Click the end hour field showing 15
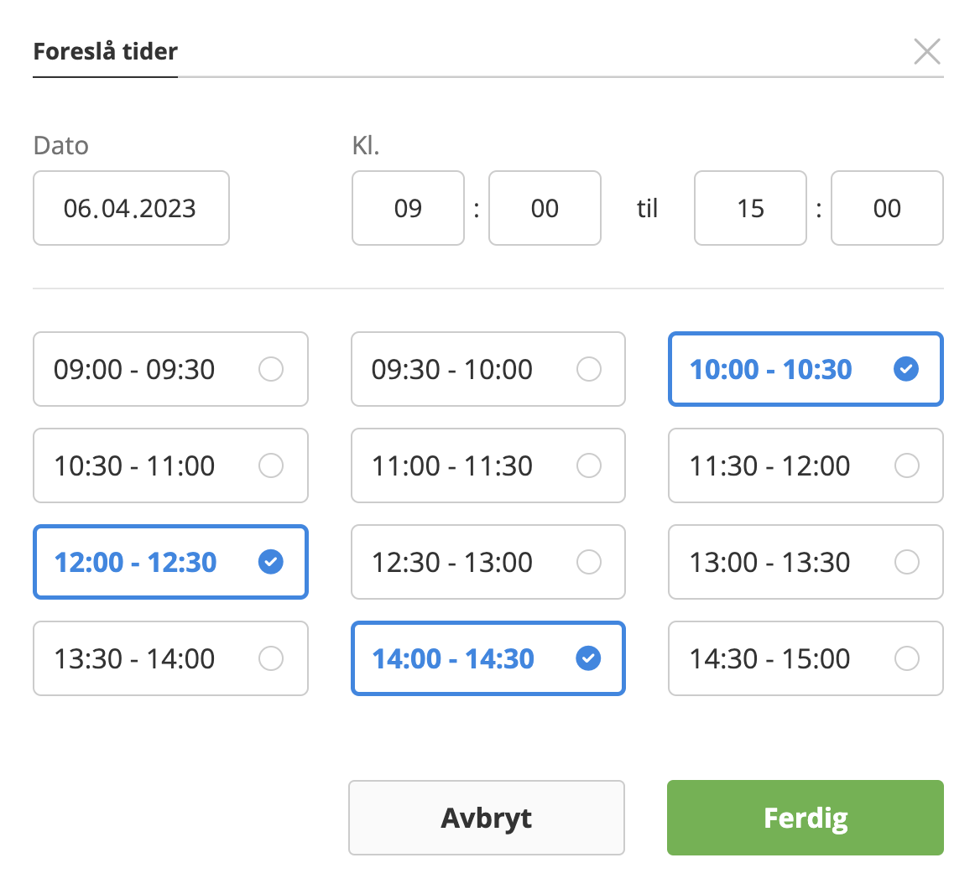Screen dimensions: 975x889 click(750, 208)
